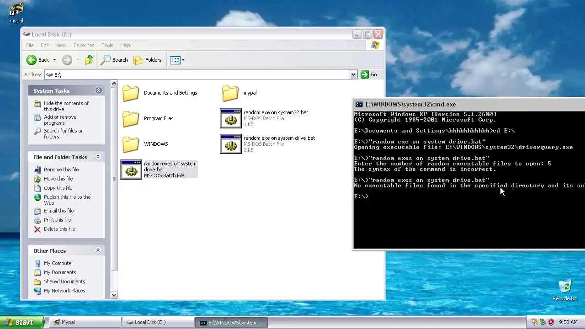Click the red security shield tray icon
This screenshot has width=585, height=329.
(x=551, y=322)
